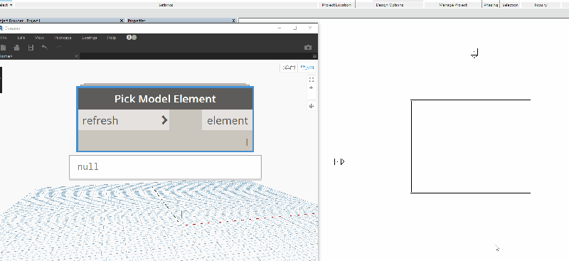
Task: Select the top wall line in Revit view
Action: point(471,100)
